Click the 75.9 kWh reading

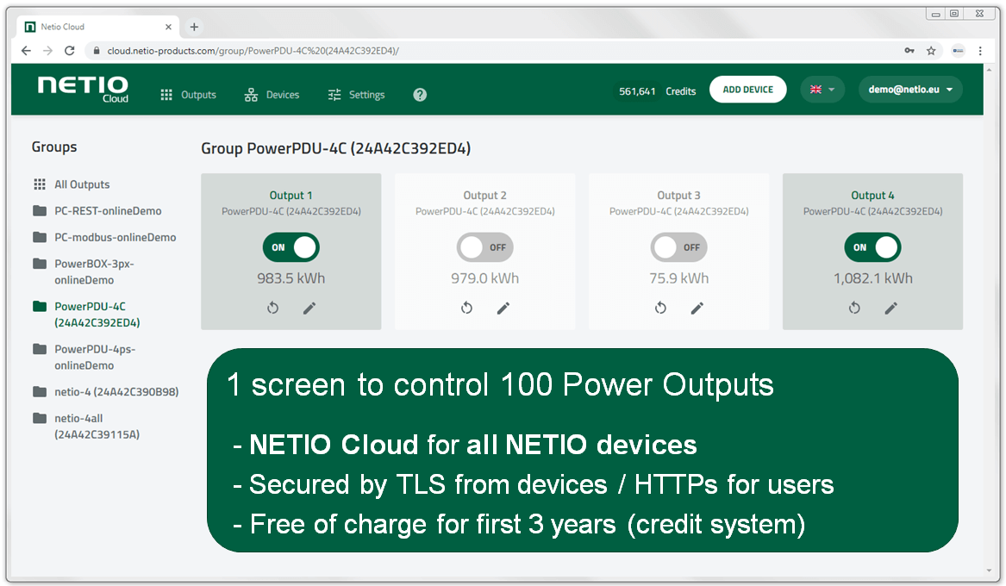[x=678, y=278]
